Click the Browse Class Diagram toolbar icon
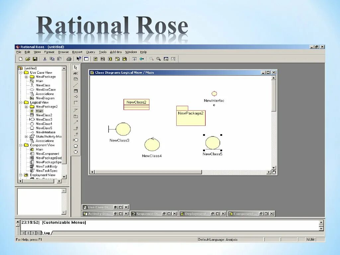Viewport: 340px width, 255px height. click(x=95, y=59)
